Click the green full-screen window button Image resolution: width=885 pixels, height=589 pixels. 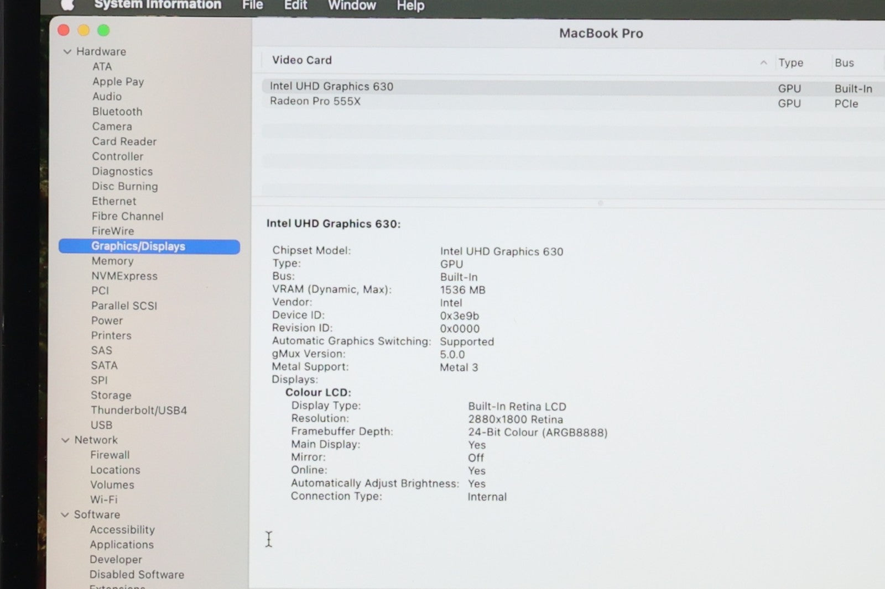coord(103,30)
